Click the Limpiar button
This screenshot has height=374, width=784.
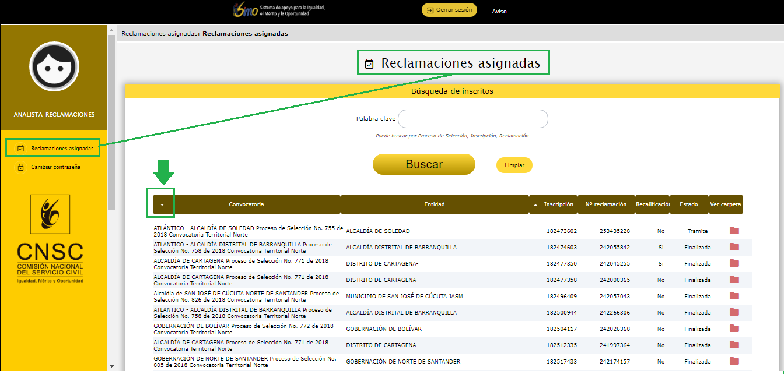(x=514, y=165)
